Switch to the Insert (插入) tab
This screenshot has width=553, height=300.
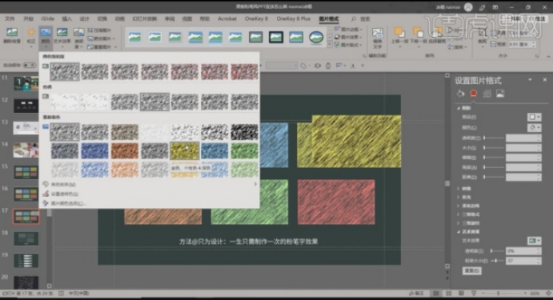[x=66, y=18]
